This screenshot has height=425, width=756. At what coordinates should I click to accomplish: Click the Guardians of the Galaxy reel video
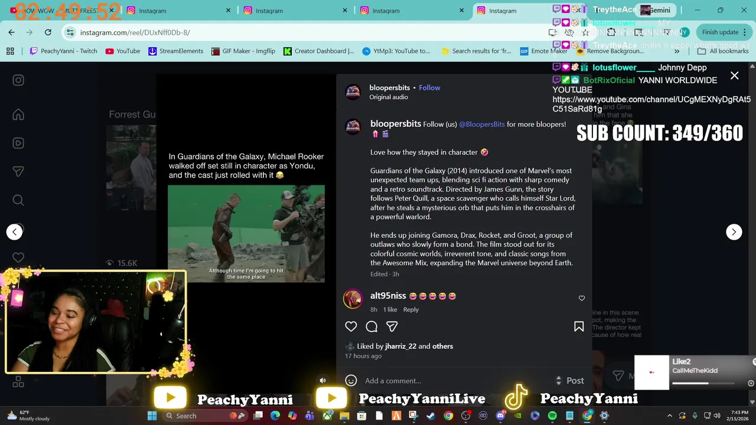[246, 234]
